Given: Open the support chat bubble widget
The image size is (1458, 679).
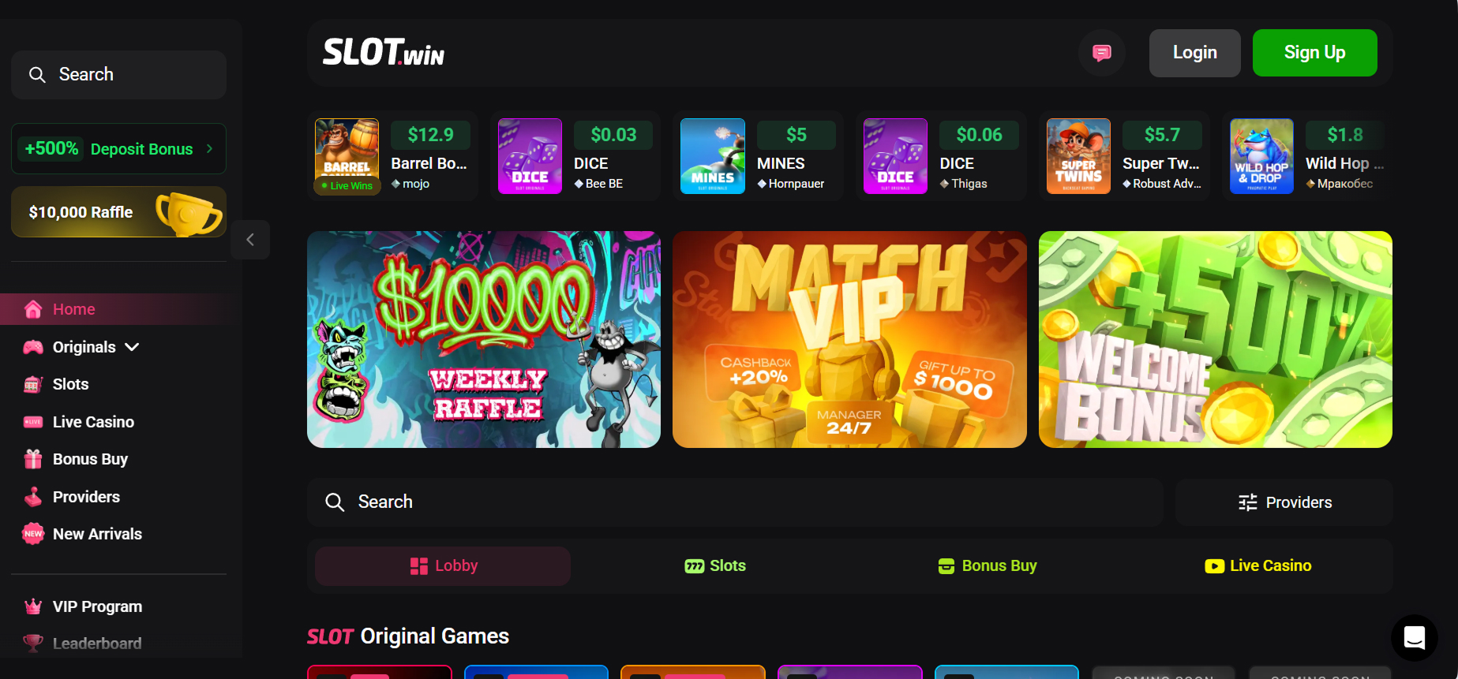Looking at the screenshot, I should [x=1414, y=637].
